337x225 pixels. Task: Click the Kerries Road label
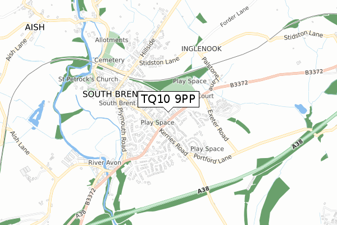(174, 142)
